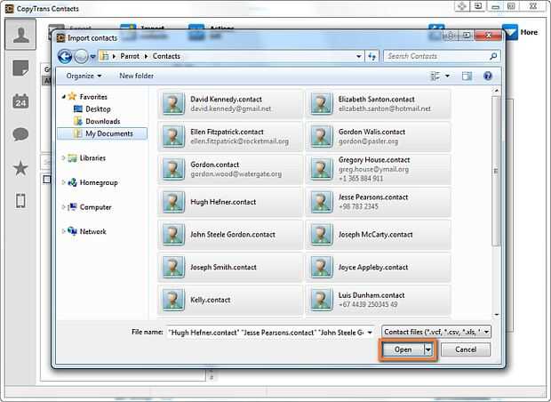Go back with the dialog Back arrow
551x402 pixels.
(65, 56)
